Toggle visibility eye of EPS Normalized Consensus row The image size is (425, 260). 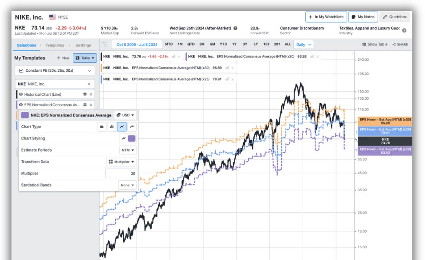point(21,105)
